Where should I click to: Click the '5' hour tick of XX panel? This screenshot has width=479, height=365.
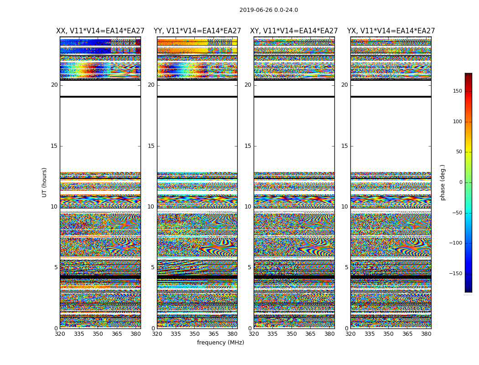(x=56, y=267)
